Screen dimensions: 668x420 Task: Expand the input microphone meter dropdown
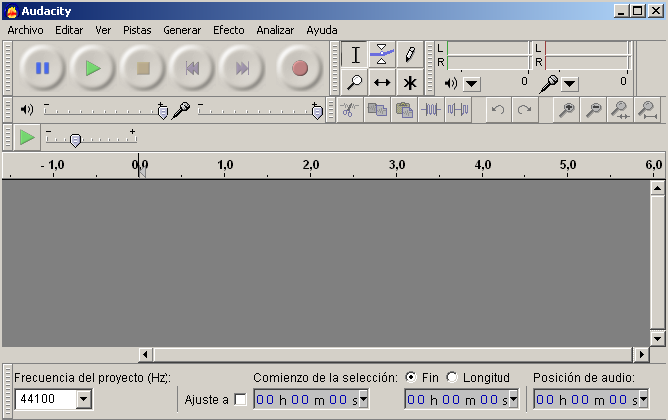point(569,84)
